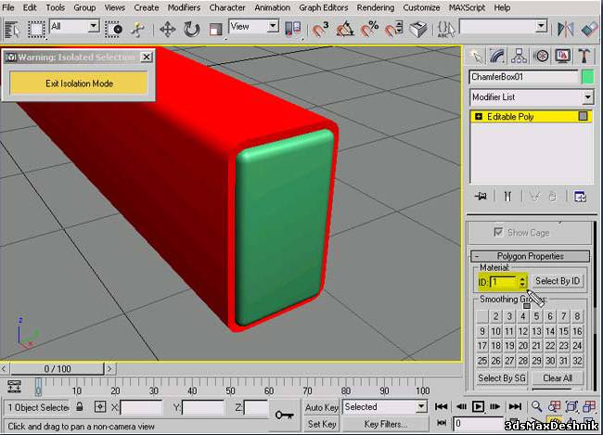The width and height of the screenshot is (603, 435).
Task: Open the Create command panel tab
Action: (477, 57)
